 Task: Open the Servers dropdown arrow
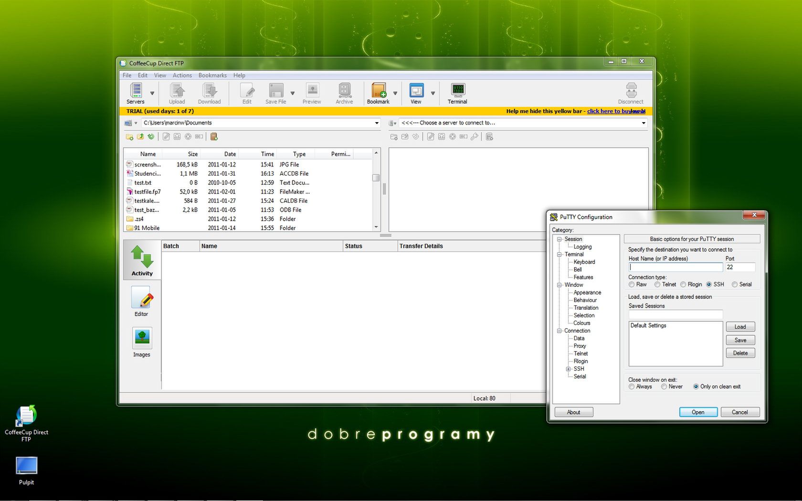click(152, 94)
